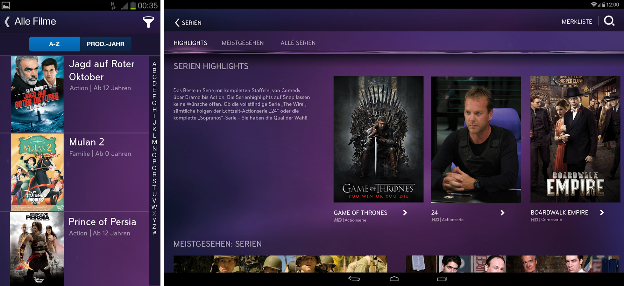The image size is (624, 286).
Task: Tap 'Familie | Ab 0 Jahren' under Mulan 2
Action: point(100,153)
